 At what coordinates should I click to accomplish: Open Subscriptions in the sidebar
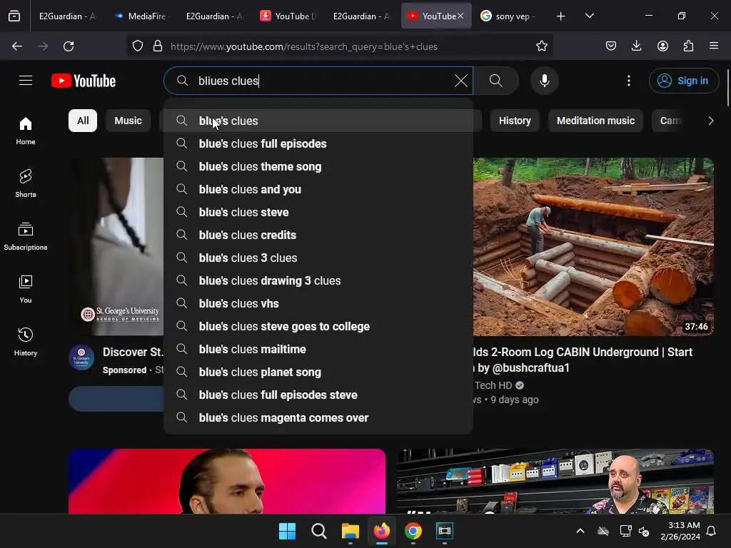26,236
